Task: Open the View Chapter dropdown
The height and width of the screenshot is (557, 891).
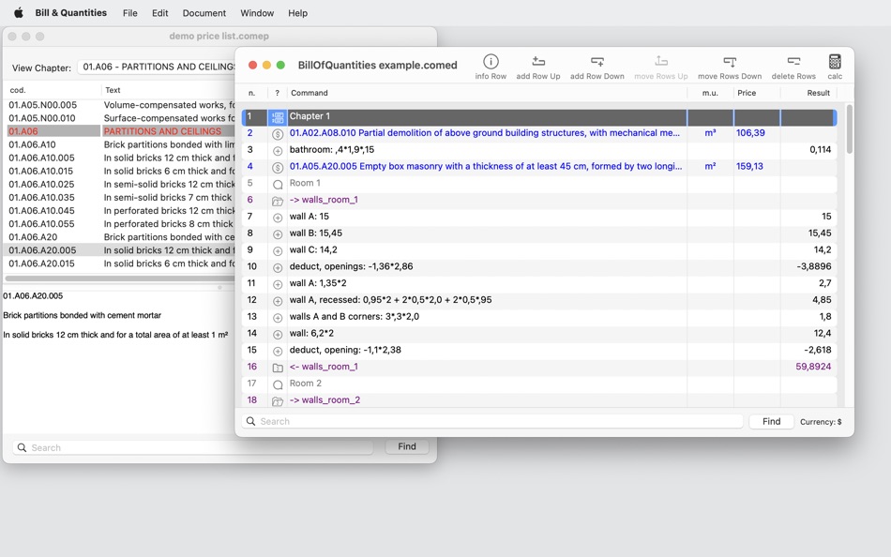Action: [x=159, y=68]
